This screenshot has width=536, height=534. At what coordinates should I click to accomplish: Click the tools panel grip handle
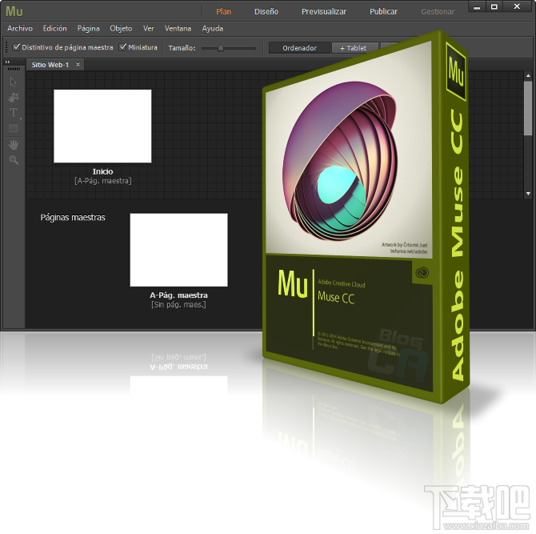(x=14, y=69)
